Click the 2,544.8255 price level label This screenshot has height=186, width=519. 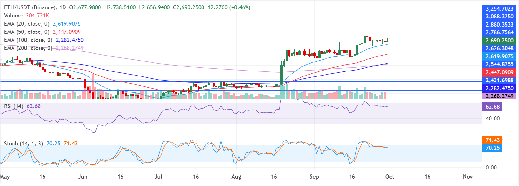click(499, 64)
